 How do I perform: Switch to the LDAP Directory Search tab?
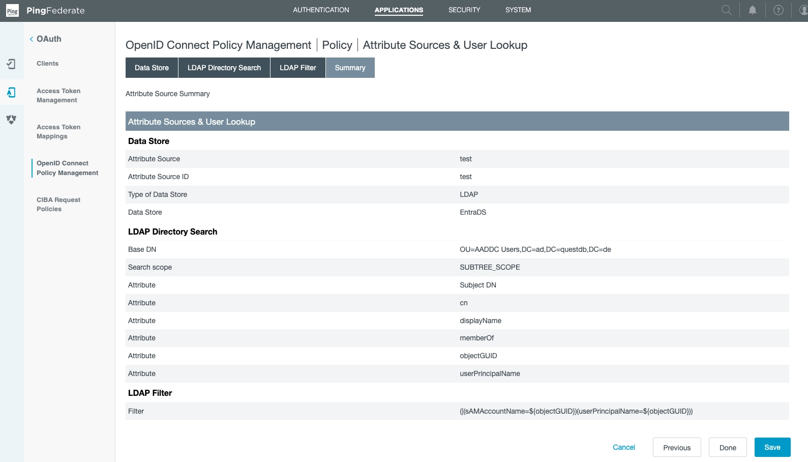(x=224, y=68)
